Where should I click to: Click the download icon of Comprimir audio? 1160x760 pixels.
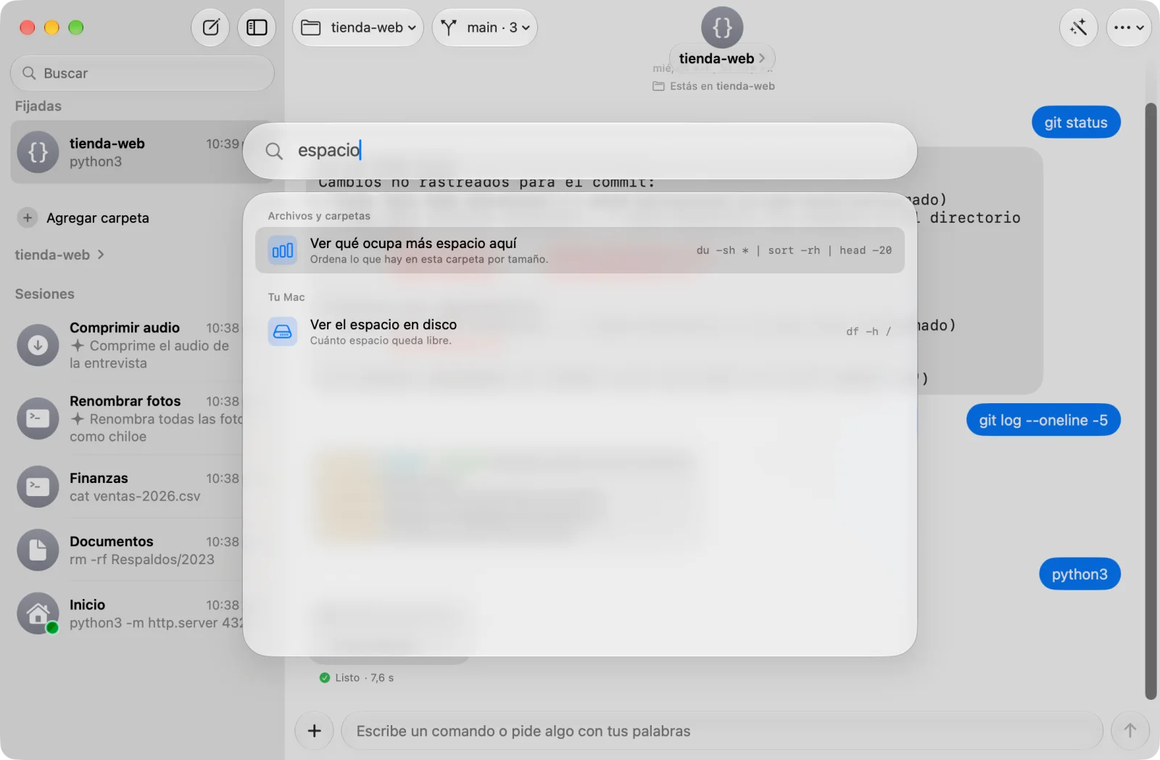[38, 345]
